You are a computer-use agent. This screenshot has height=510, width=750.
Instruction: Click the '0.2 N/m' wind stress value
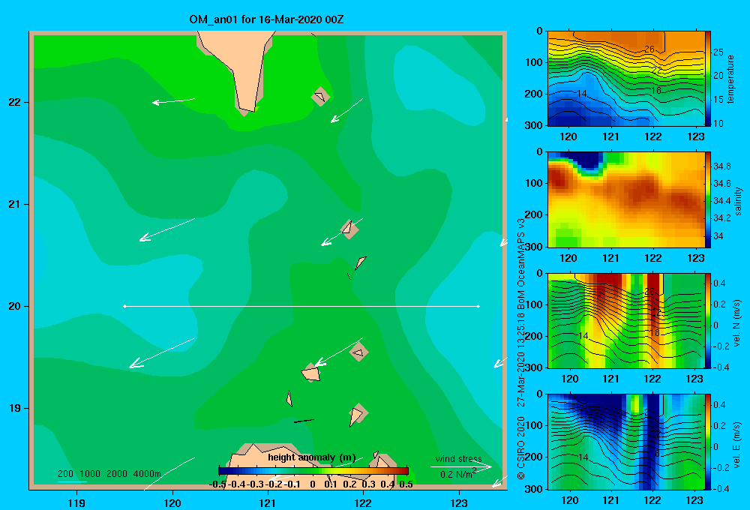click(x=457, y=474)
